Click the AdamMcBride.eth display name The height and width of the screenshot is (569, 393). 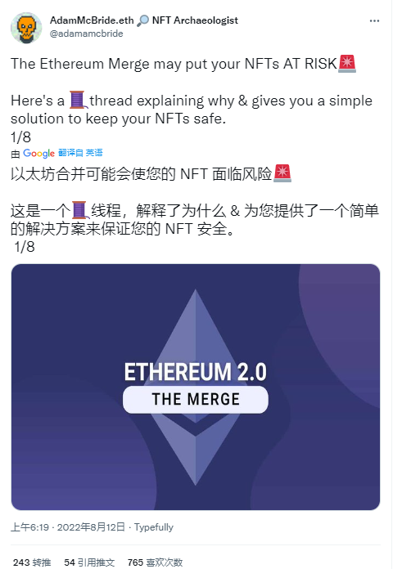coord(92,20)
